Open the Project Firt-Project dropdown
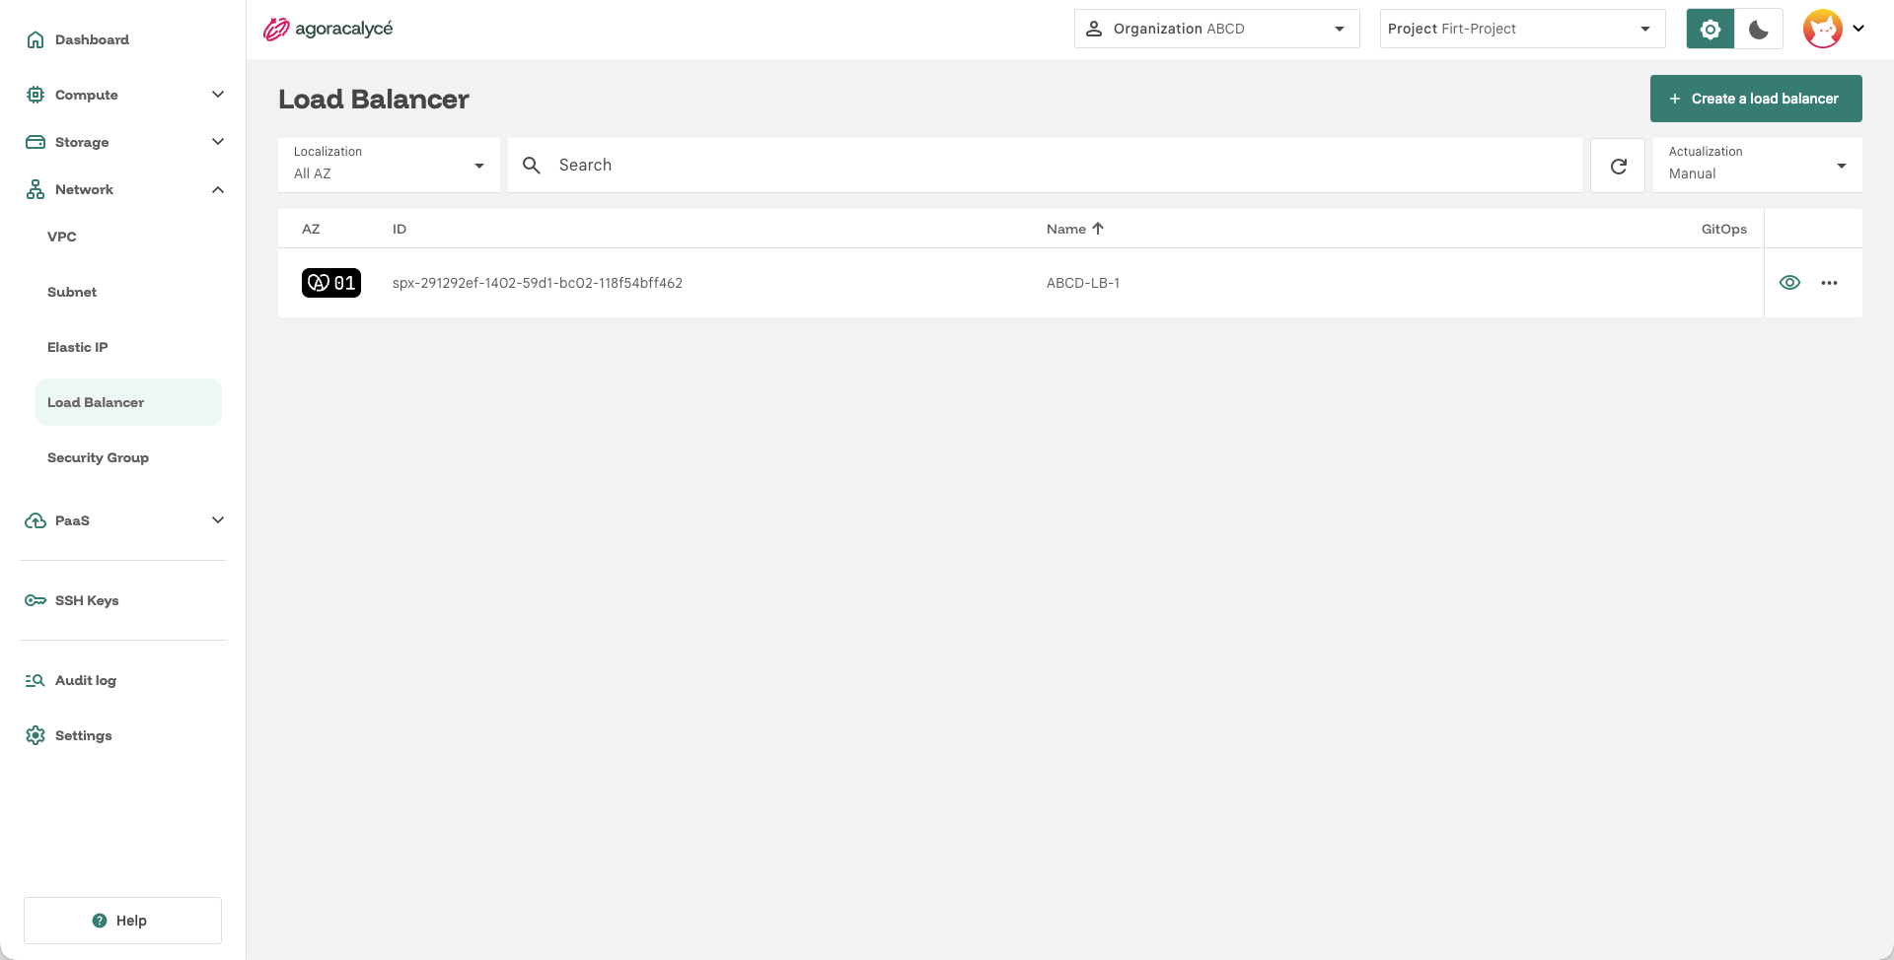The height and width of the screenshot is (960, 1894). coord(1522,29)
